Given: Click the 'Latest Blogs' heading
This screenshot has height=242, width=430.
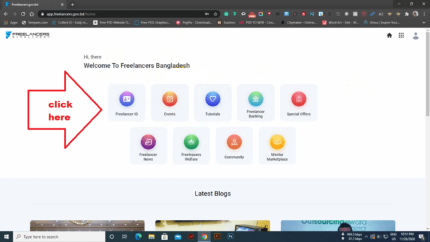Looking at the screenshot, I should (212, 194).
